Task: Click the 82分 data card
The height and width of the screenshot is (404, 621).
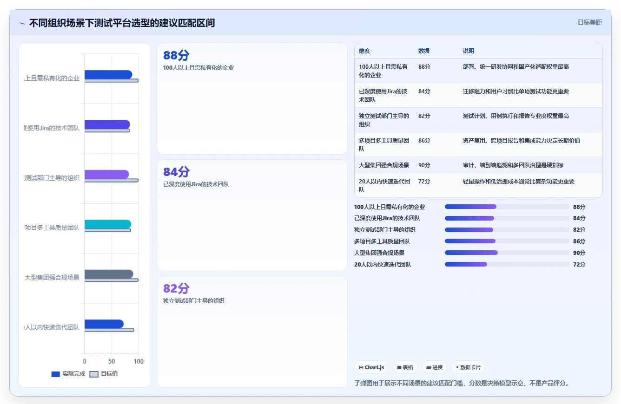Action: click(x=252, y=332)
